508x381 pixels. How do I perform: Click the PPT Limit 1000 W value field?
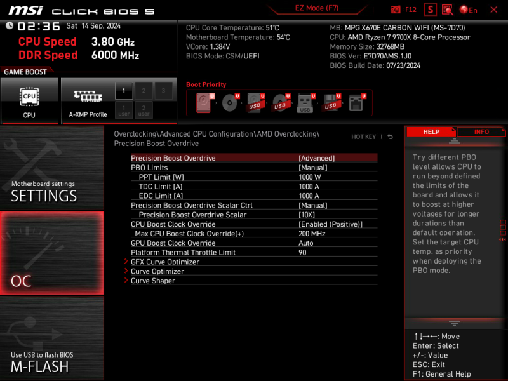310,177
